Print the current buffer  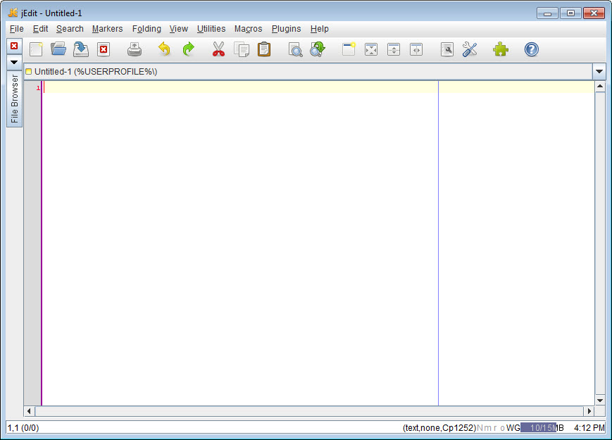coord(135,49)
